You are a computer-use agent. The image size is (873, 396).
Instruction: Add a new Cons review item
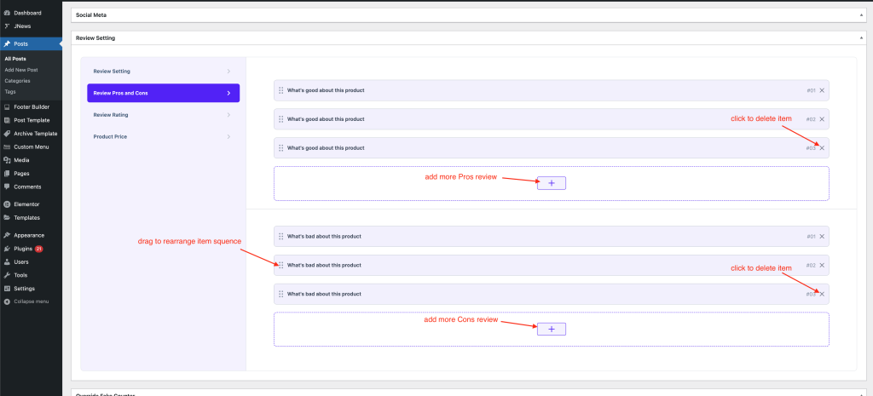[551, 329]
